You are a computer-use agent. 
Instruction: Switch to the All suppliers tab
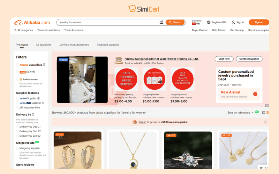tap(43, 45)
